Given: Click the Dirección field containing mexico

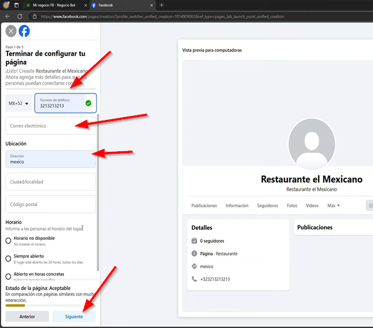Looking at the screenshot, I should 50,159.
